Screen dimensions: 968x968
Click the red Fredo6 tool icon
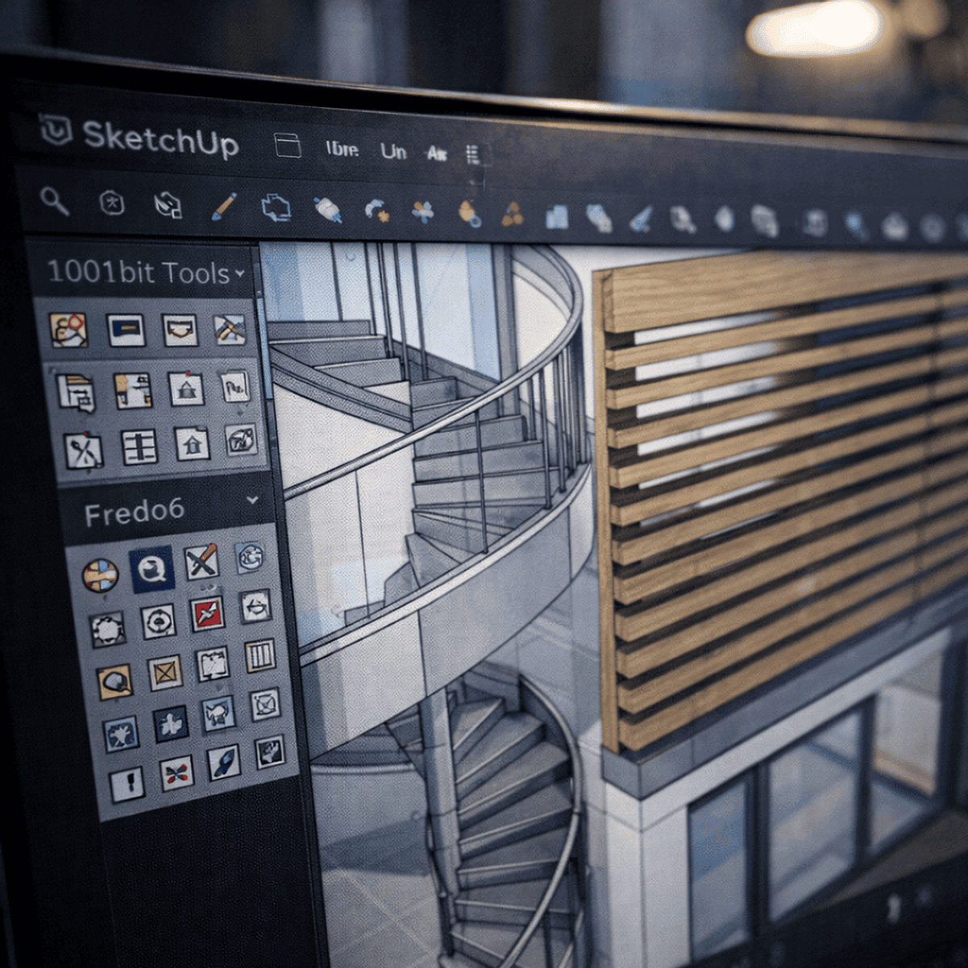pos(207,615)
